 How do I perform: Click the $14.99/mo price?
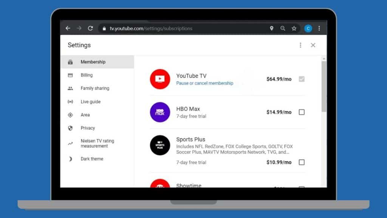[279, 112]
